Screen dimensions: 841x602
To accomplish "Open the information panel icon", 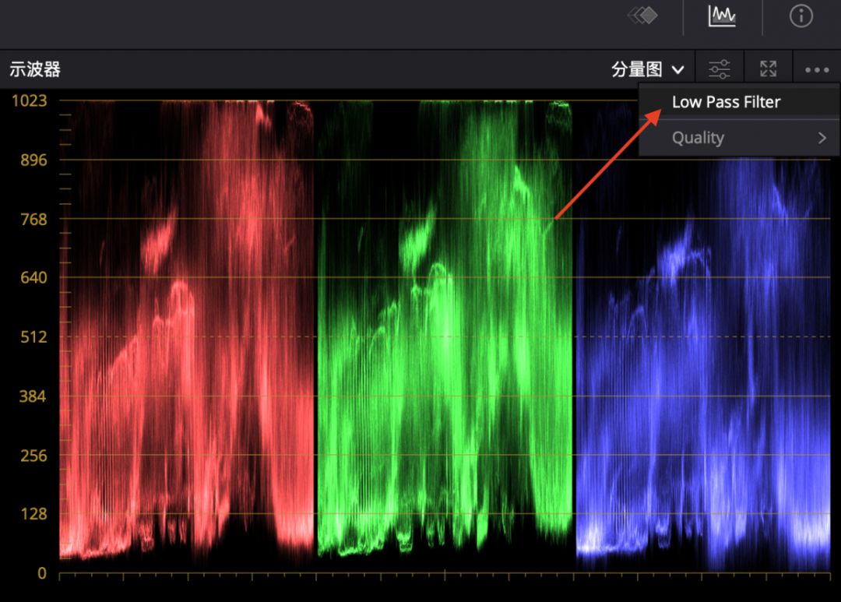I will tap(801, 16).
